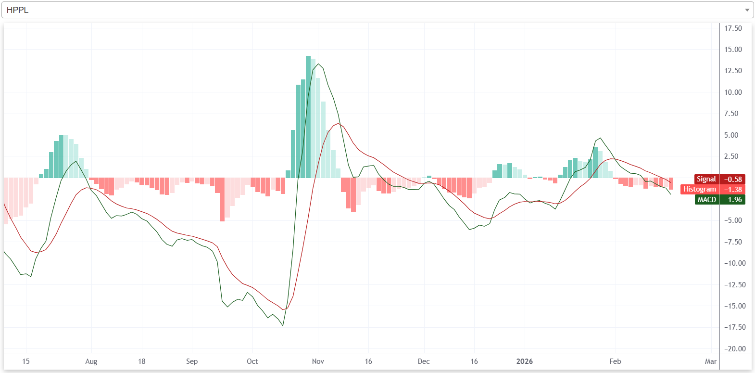Click the Histogram value -1.38 tag
Viewport: 755px width, 373px height.
click(x=732, y=189)
